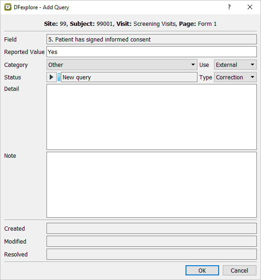Close the Add Query dialog window
Screen dimensions: 261x280
[x=250, y=7]
